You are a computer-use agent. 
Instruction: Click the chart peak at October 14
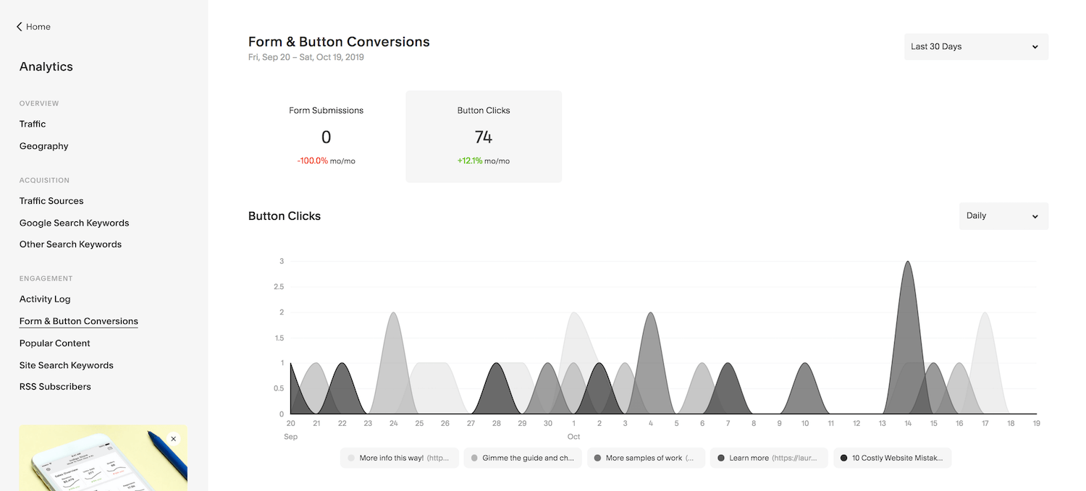pos(908,262)
